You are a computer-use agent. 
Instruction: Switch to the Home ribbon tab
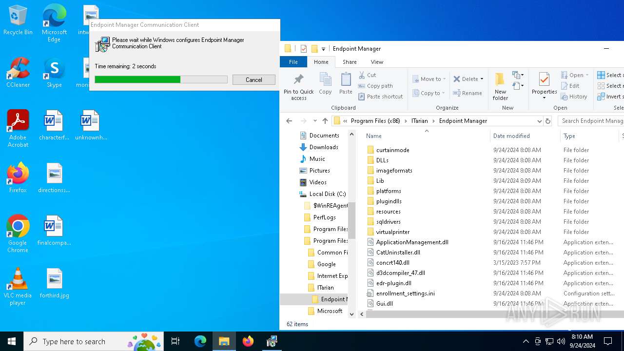(321, 62)
